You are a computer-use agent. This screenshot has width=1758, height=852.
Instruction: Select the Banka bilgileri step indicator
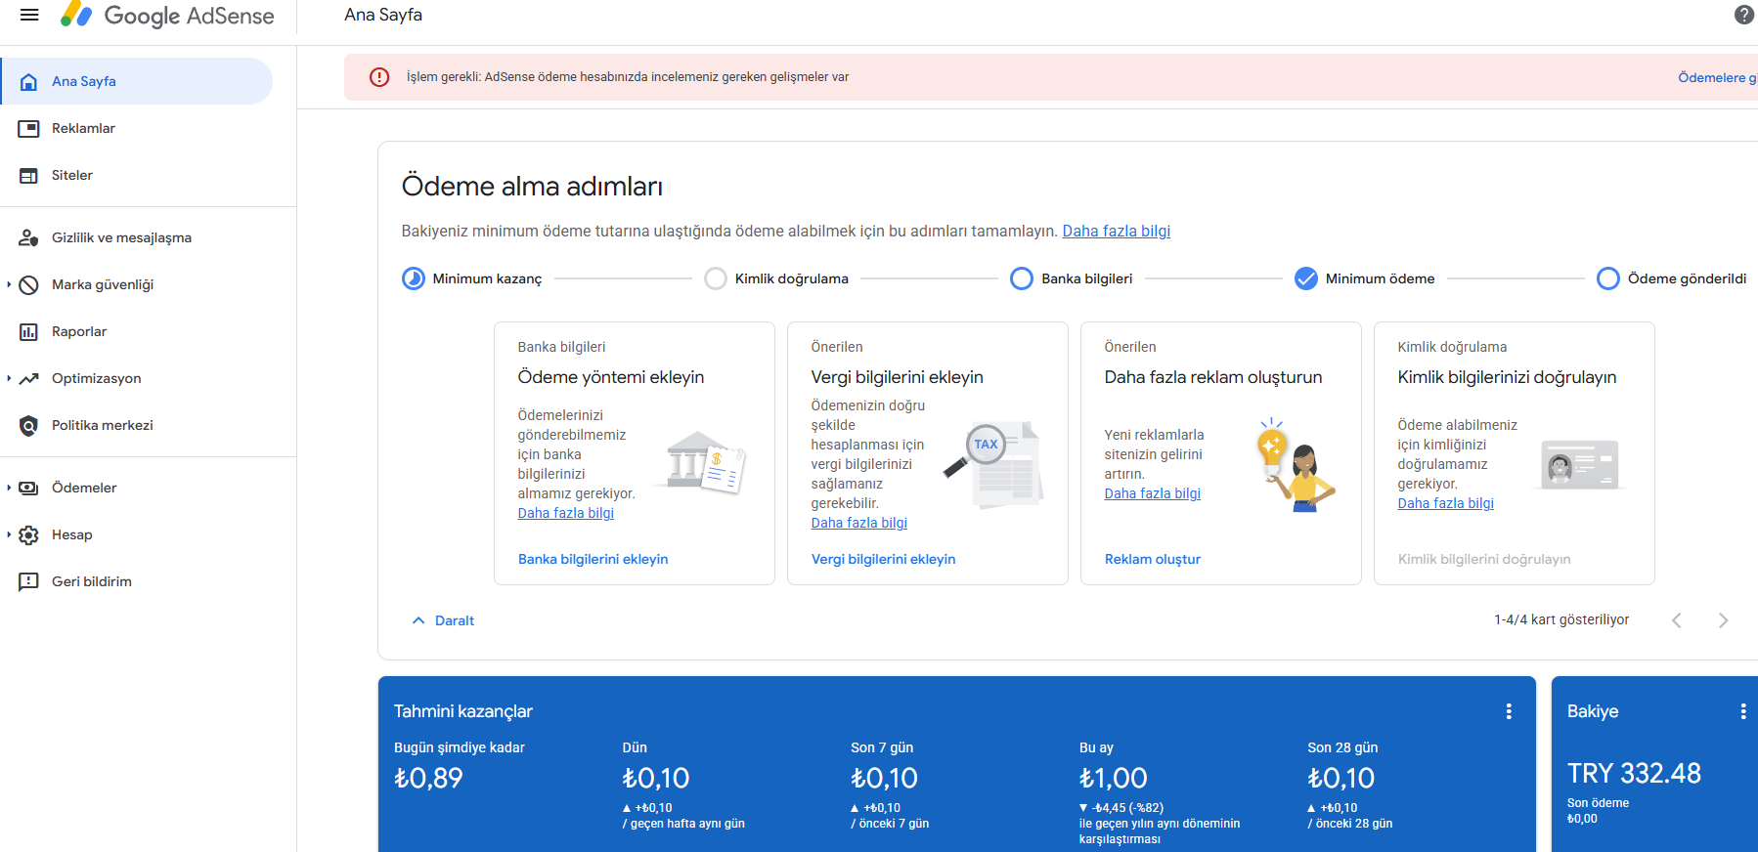point(1022,278)
